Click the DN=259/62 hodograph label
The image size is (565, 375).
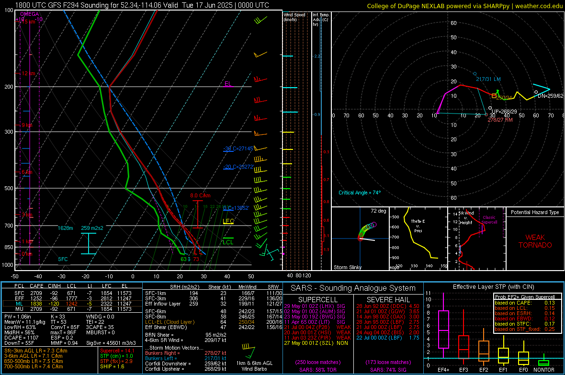pos(550,96)
